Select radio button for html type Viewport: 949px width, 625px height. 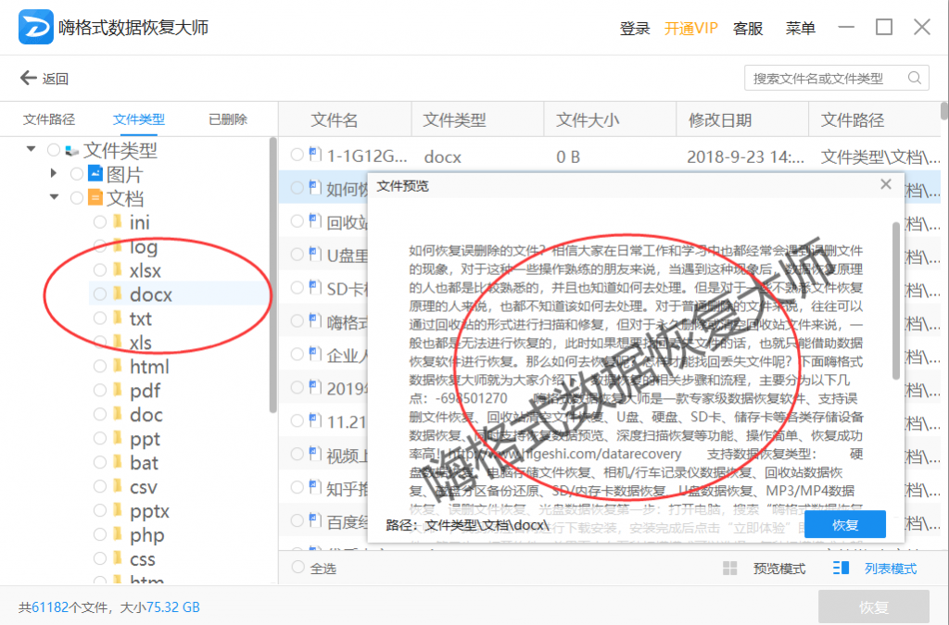tap(100, 366)
